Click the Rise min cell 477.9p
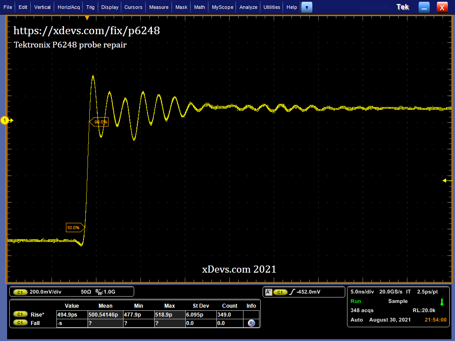The image size is (455, 341). coord(139,315)
